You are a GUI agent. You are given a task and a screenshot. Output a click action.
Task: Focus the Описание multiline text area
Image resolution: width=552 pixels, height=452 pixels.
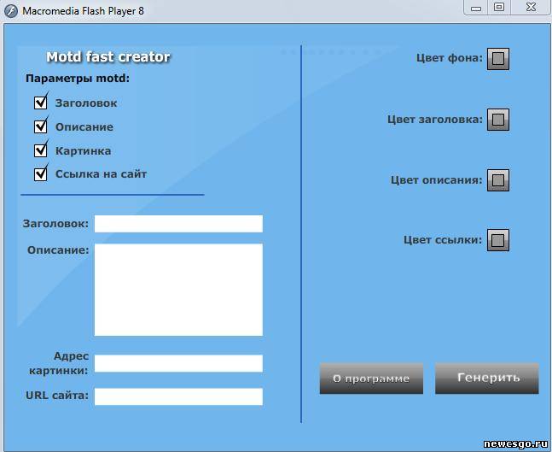[178, 290]
